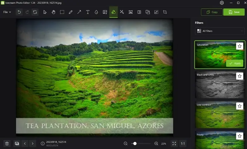Click the image overlay copy tool icon
This screenshot has width=247, height=149.
[148, 12]
